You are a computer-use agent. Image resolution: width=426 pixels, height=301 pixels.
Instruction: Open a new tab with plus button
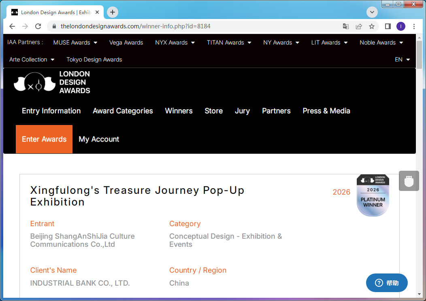point(113,12)
